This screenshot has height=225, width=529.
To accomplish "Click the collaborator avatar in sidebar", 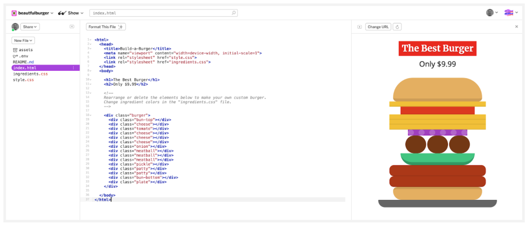I will click(15, 27).
